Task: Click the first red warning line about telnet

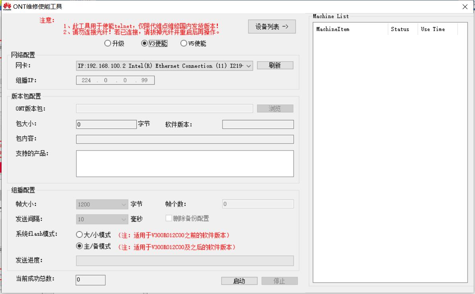Action: tap(141, 26)
